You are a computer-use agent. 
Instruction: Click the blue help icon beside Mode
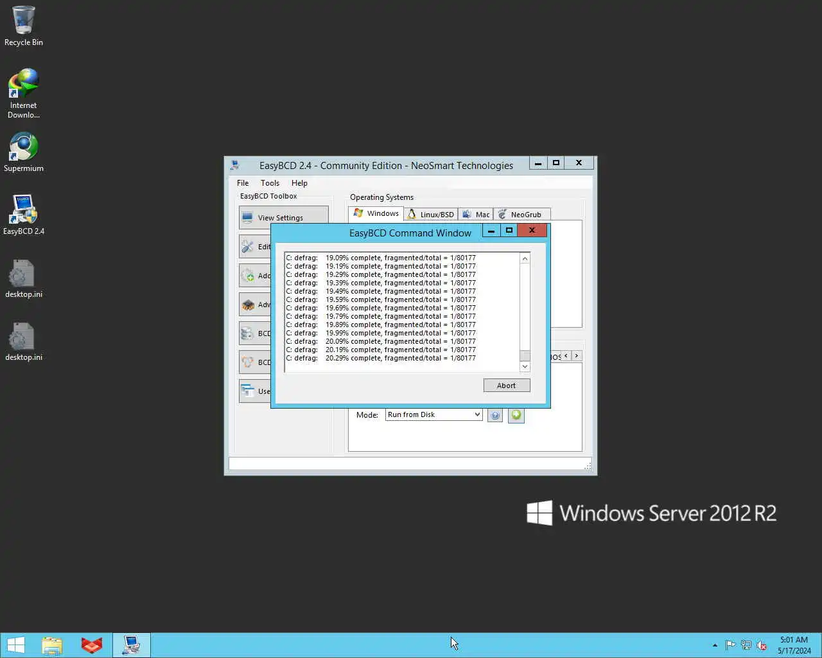[495, 416]
